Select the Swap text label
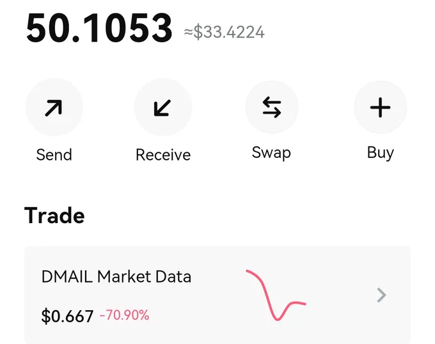Viewport: 435px width, 344px height. [x=271, y=153]
